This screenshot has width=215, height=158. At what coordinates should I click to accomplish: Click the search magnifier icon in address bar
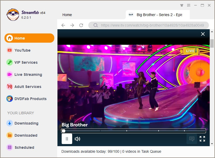[96, 25]
